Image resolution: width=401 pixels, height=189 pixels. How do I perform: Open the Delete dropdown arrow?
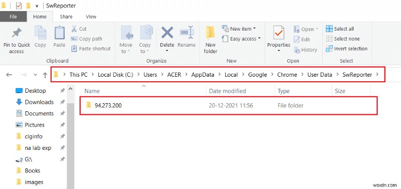coord(167,51)
